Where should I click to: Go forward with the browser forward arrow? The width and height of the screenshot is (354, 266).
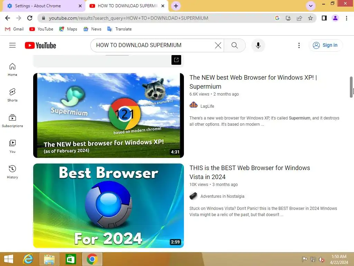pyautogui.click(x=19, y=18)
